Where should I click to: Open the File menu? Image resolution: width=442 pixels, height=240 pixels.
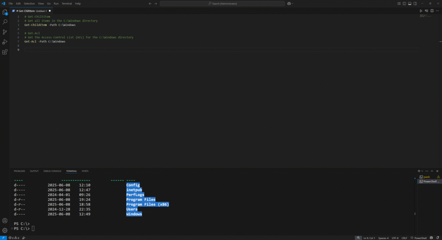point(11,3)
